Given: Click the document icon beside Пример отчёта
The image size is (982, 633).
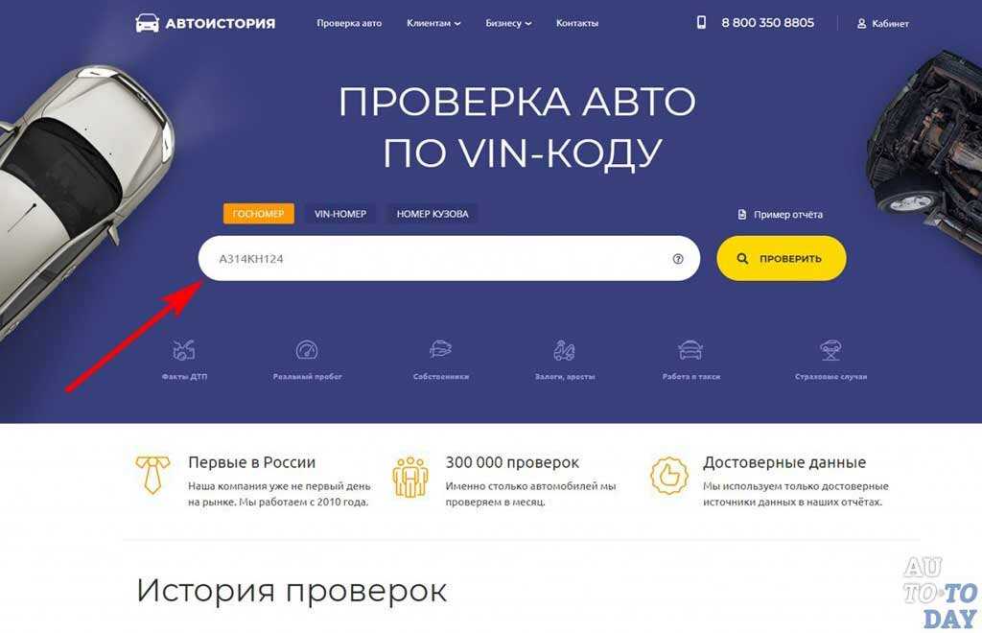Looking at the screenshot, I should [x=742, y=214].
